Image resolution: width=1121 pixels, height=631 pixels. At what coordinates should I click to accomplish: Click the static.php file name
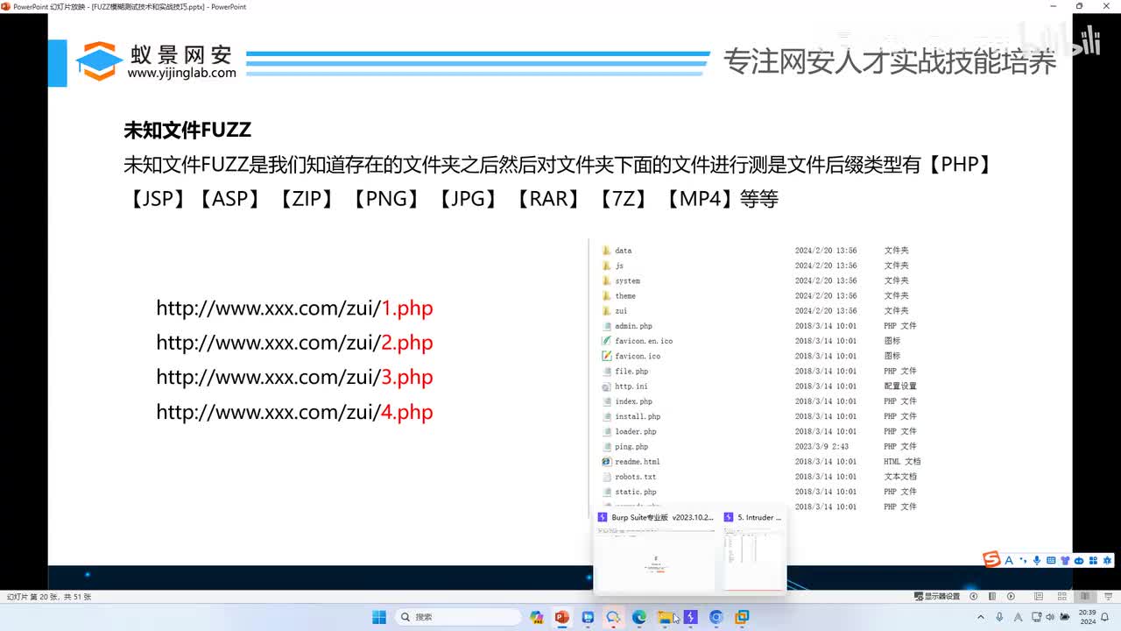(x=636, y=492)
